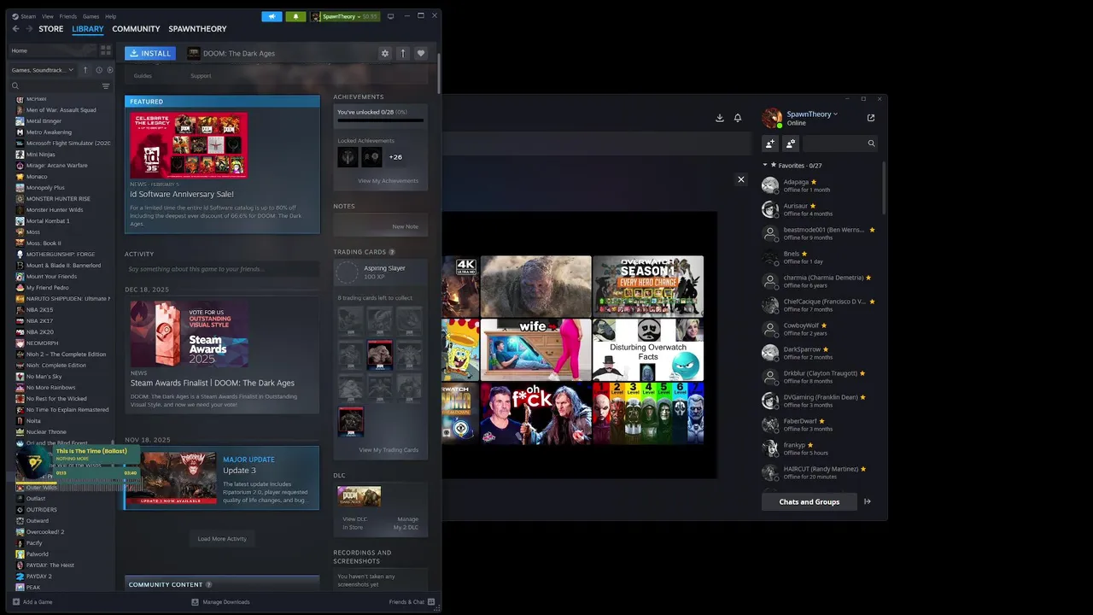This screenshot has height=615, width=1093.
Task: Open the Games menu
Action: (x=91, y=16)
